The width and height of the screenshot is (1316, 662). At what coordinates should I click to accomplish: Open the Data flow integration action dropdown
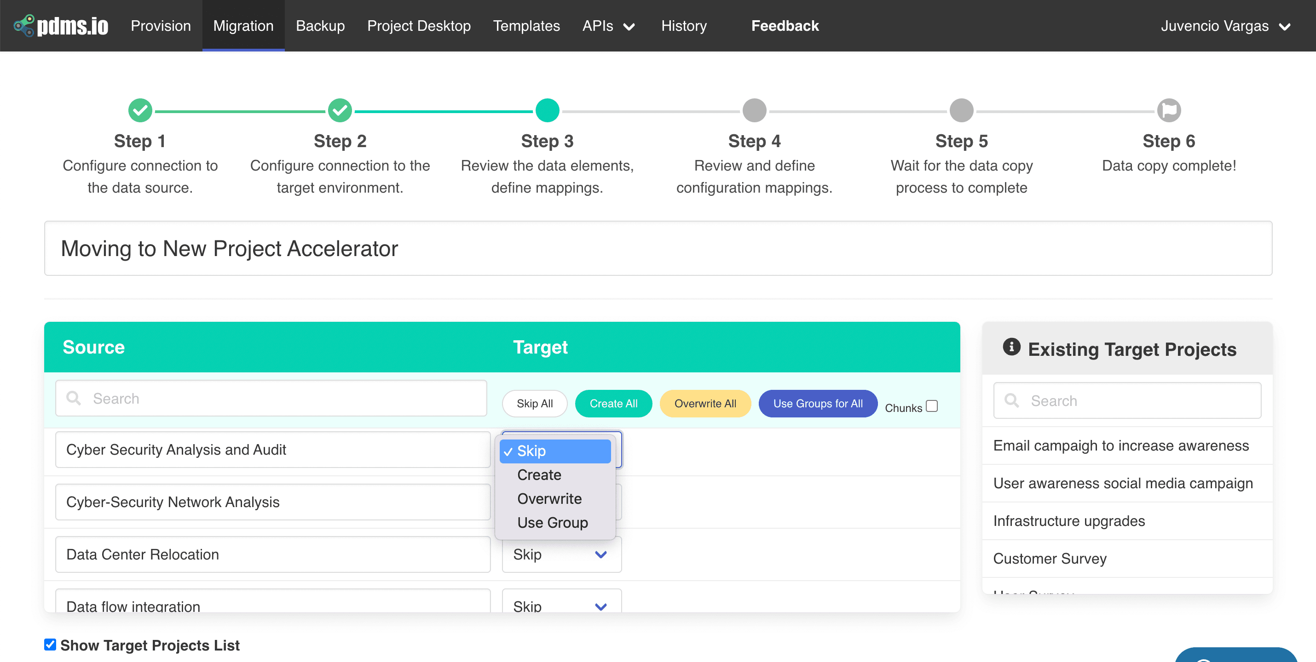pos(561,601)
